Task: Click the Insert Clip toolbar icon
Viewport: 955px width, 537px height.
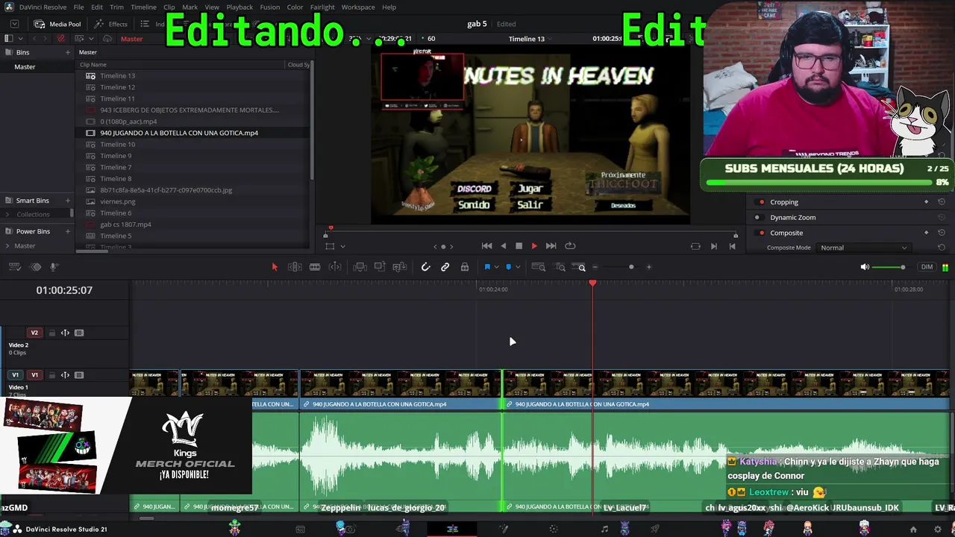Action: [x=360, y=267]
